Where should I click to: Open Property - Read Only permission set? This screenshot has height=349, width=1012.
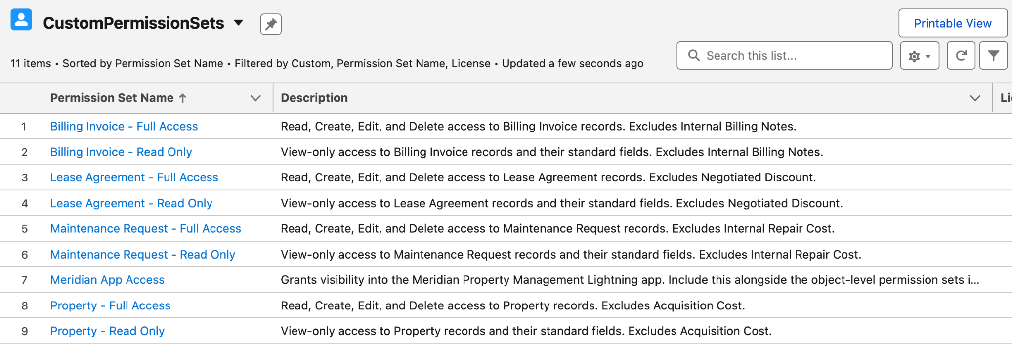(107, 331)
